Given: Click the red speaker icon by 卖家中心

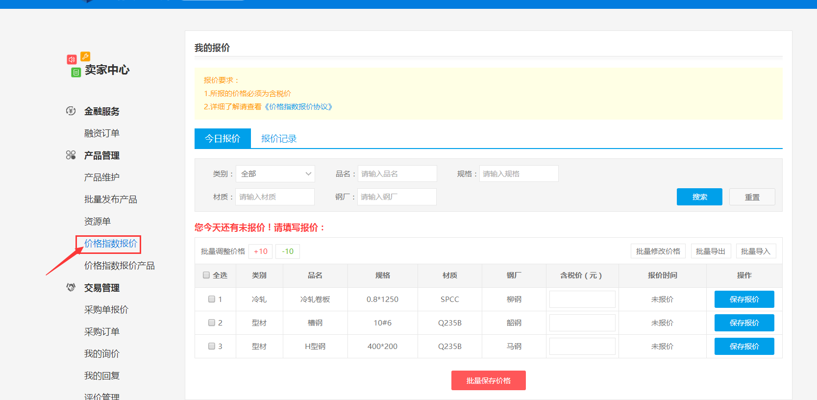Looking at the screenshot, I should pos(72,59).
